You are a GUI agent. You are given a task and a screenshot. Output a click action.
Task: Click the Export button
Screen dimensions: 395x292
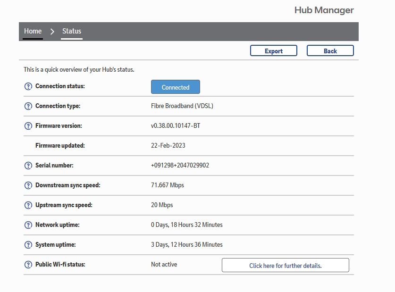tap(273, 51)
